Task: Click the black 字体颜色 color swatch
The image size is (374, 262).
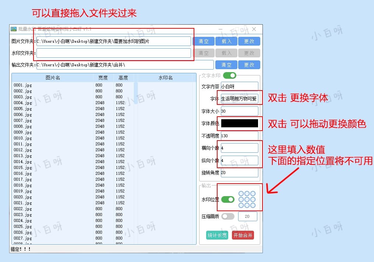Action: pos(239,123)
